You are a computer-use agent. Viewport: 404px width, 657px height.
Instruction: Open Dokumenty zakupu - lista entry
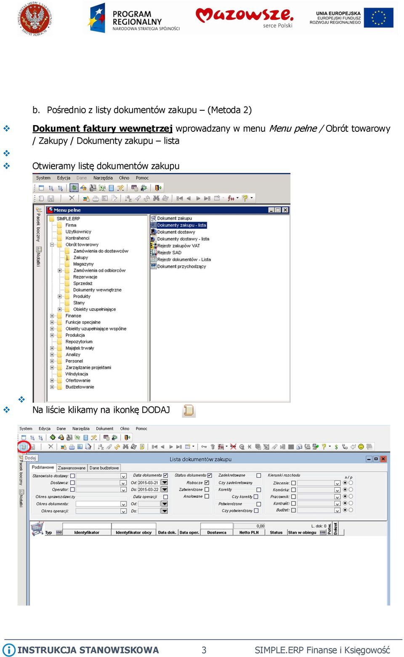click(181, 225)
